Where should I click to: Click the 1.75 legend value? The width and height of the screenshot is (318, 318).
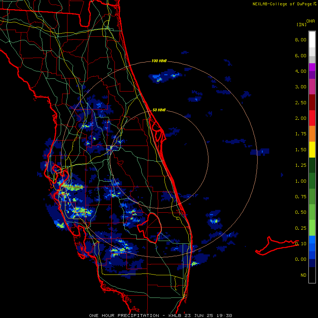(x=301, y=134)
